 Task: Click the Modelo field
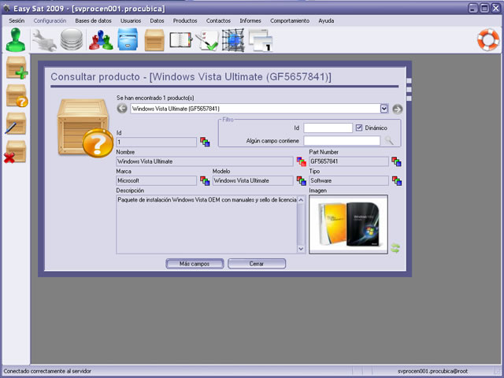[253, 180]
